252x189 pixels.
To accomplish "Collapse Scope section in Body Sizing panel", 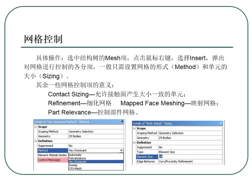I will point(134,128).
